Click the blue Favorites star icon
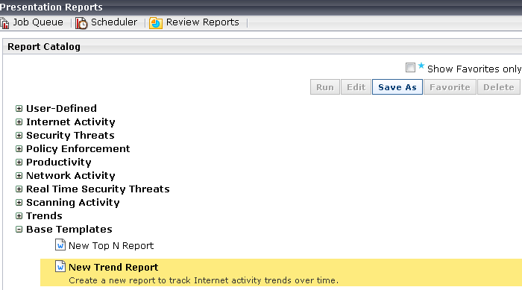The width and height of the screenshot is (522, 290). click(421, 66)
